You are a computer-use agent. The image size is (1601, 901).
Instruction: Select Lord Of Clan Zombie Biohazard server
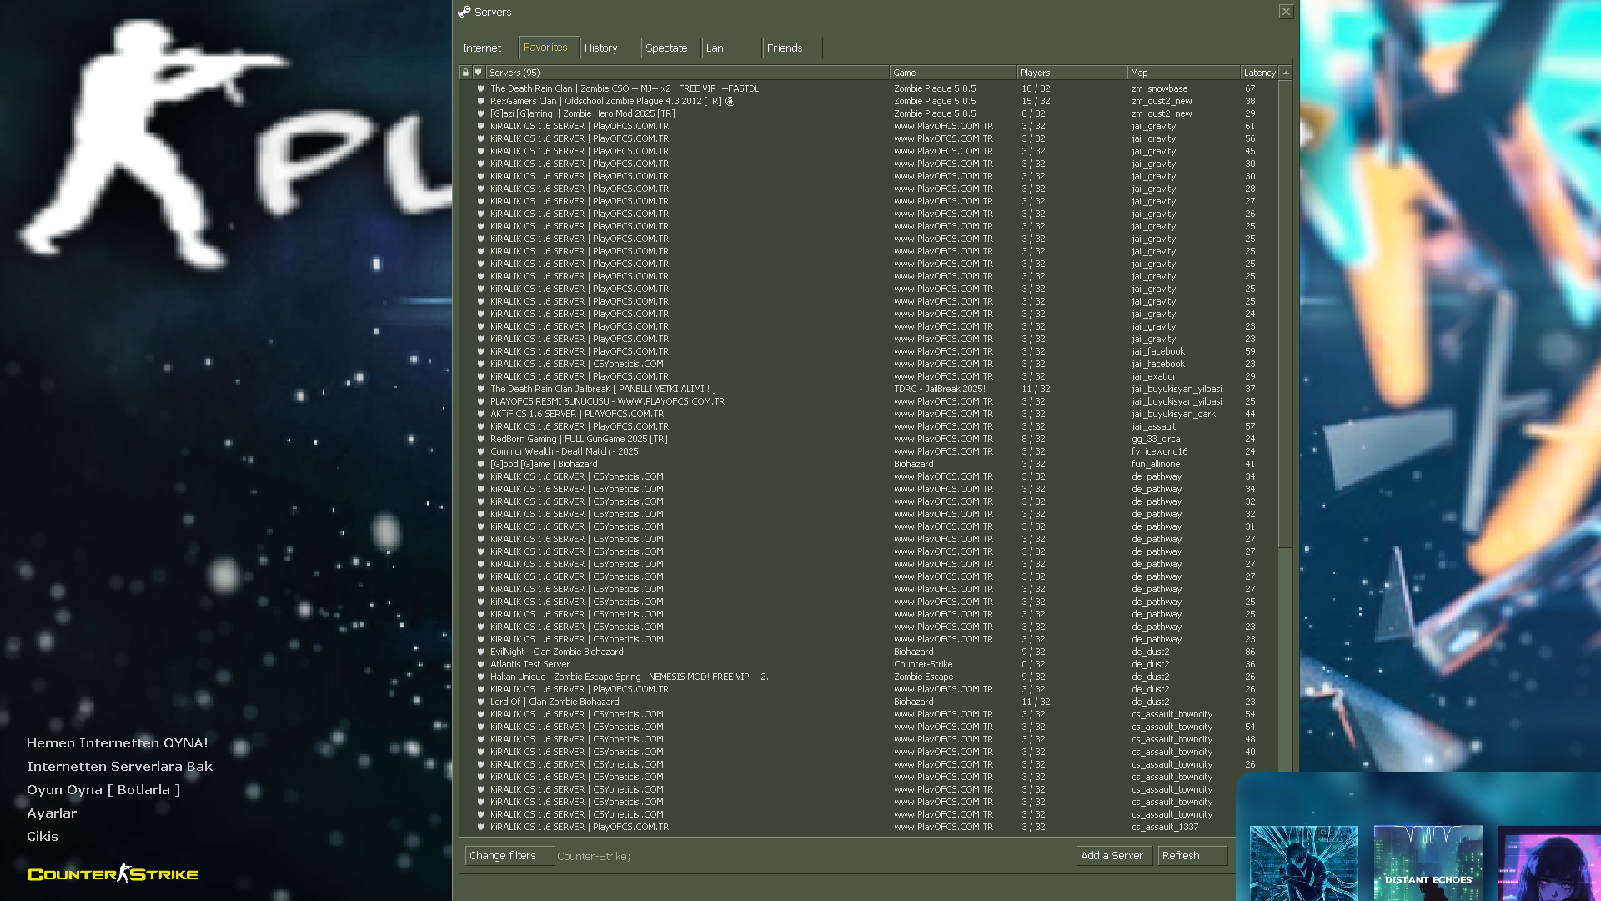[867, 702]
